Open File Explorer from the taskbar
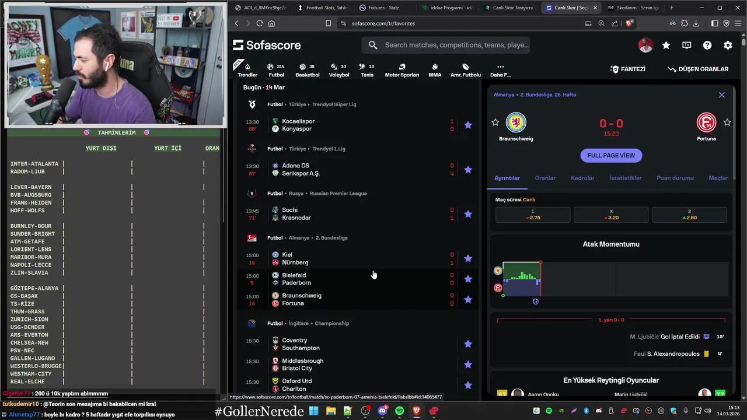 [331, 411]
